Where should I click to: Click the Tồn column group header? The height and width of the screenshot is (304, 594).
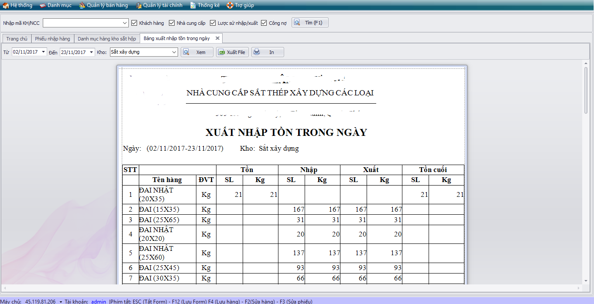tap(247, 170)
